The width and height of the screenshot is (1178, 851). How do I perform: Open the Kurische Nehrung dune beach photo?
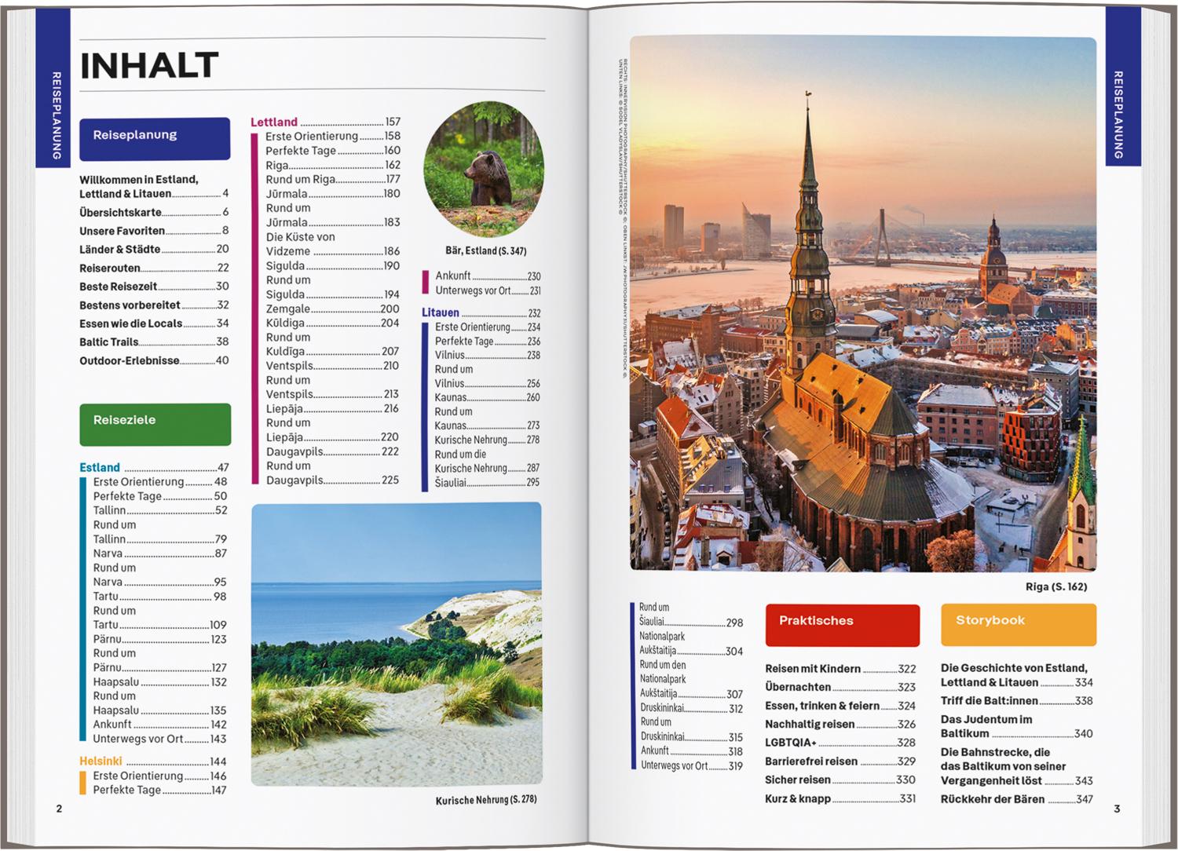[396, 644]
